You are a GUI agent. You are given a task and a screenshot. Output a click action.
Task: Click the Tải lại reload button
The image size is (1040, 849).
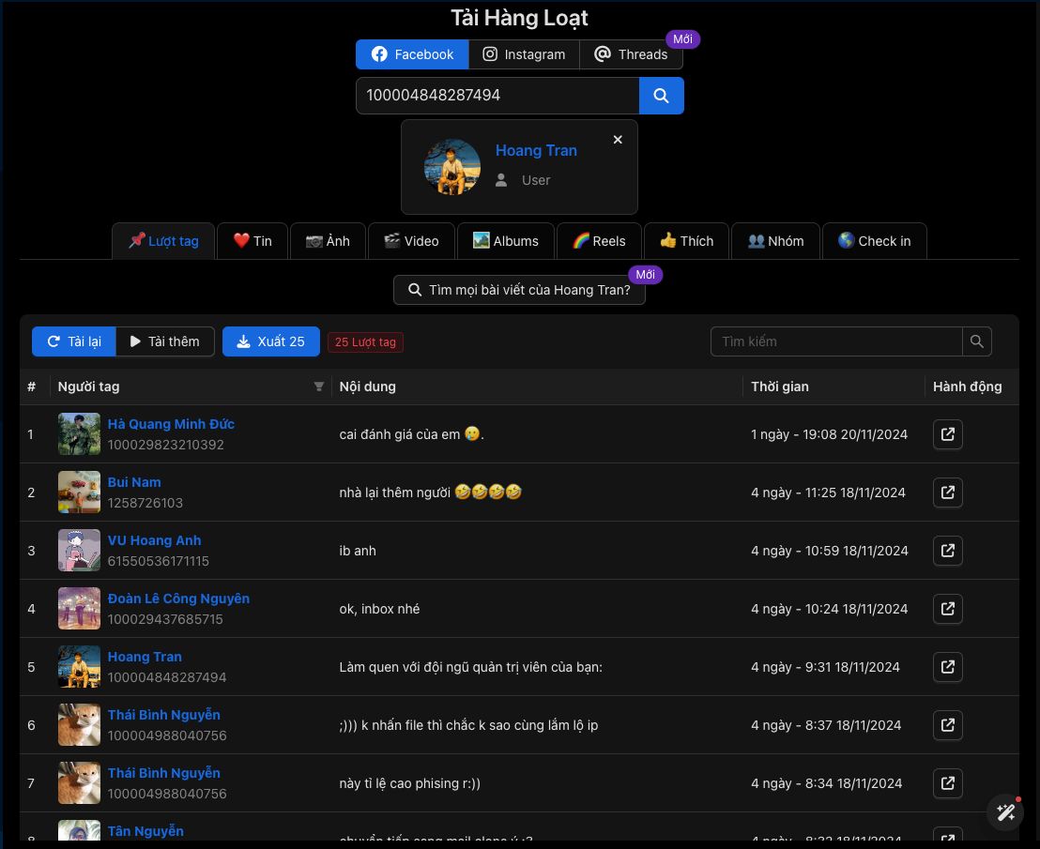pos(74,342)
